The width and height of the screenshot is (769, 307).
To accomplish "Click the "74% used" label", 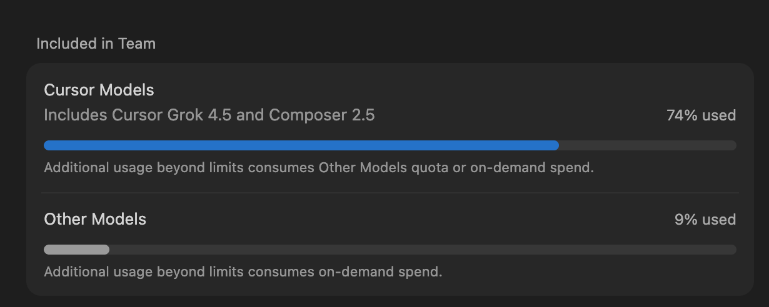I will [701, 115].
